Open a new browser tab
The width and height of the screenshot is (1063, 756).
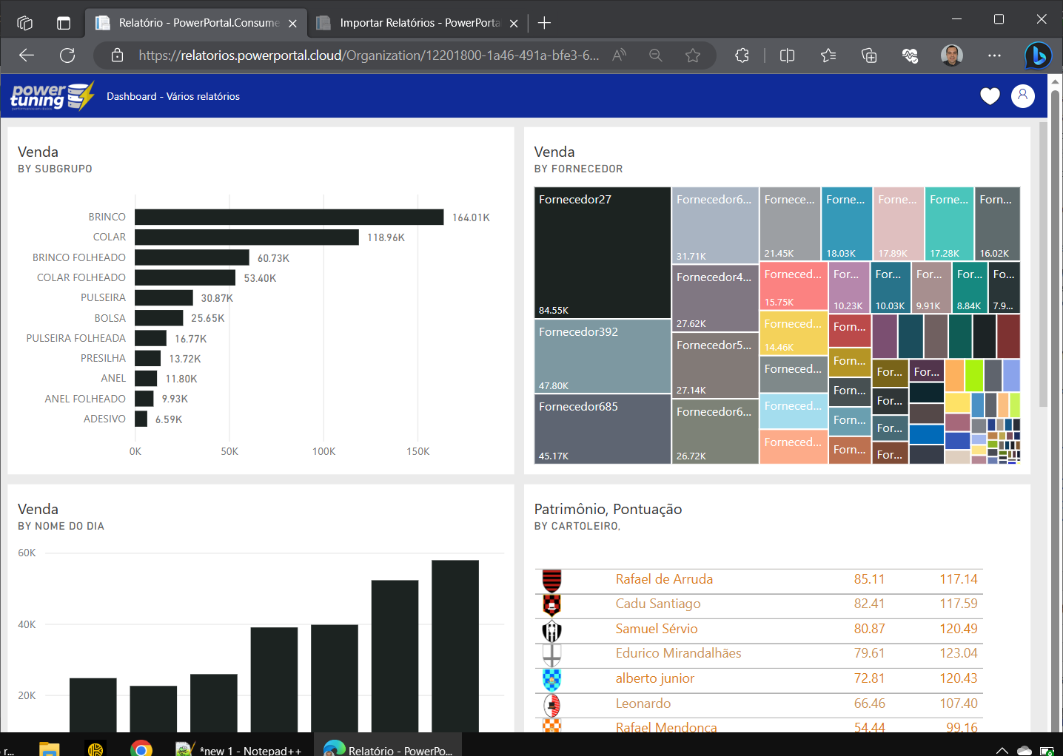tap(544, 23)
